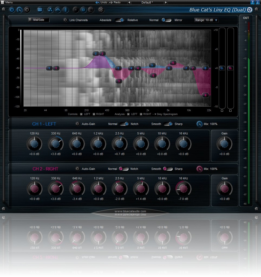Tick checkbox below the blue gain slider

[x=222, y=111]
